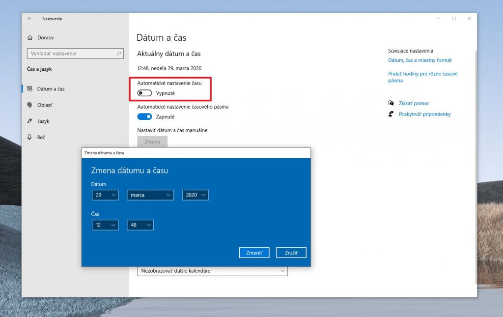The image size is (503, 317).
Task: Click the Zmena dátumu a času title bar
Action: (x=196, y=153)
